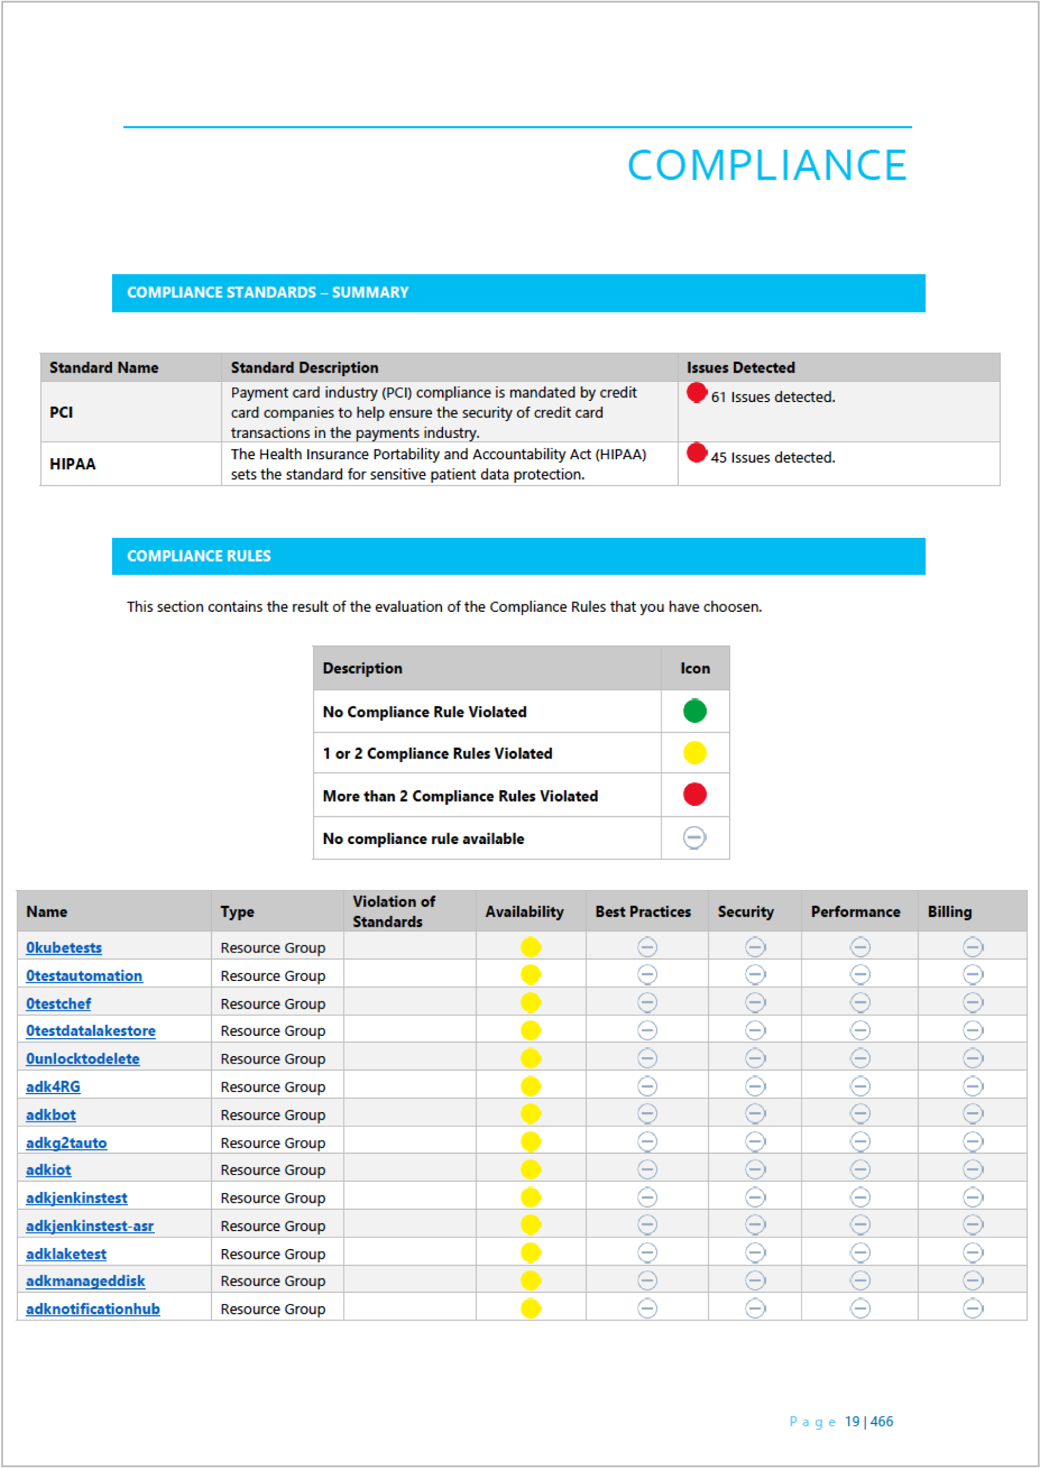
Task: Click the red status icon for PCI issues
Action: [x=696, y=392]
